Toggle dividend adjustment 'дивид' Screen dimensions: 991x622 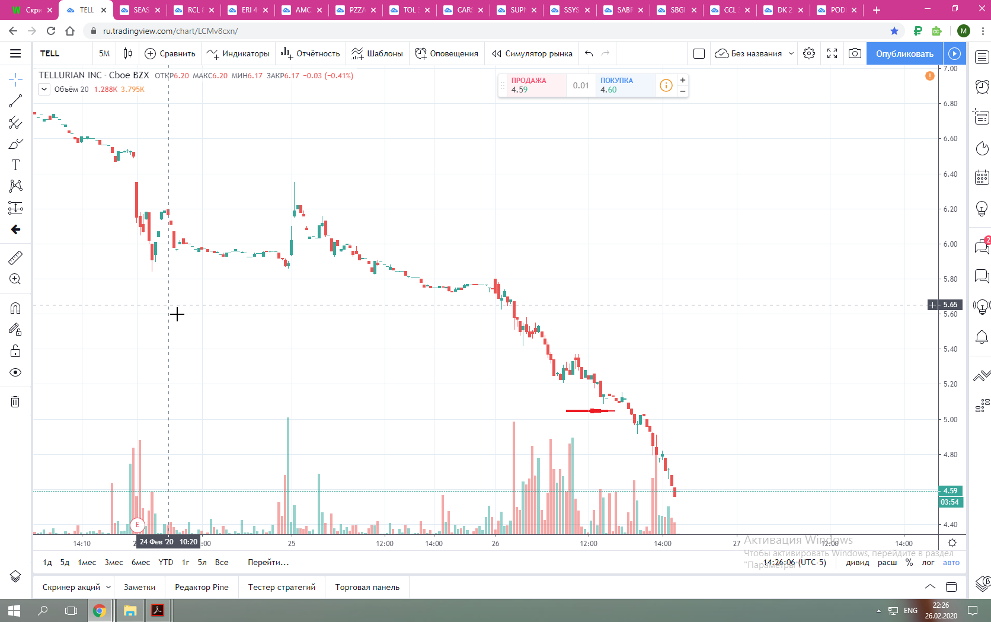tap(858, 562)
